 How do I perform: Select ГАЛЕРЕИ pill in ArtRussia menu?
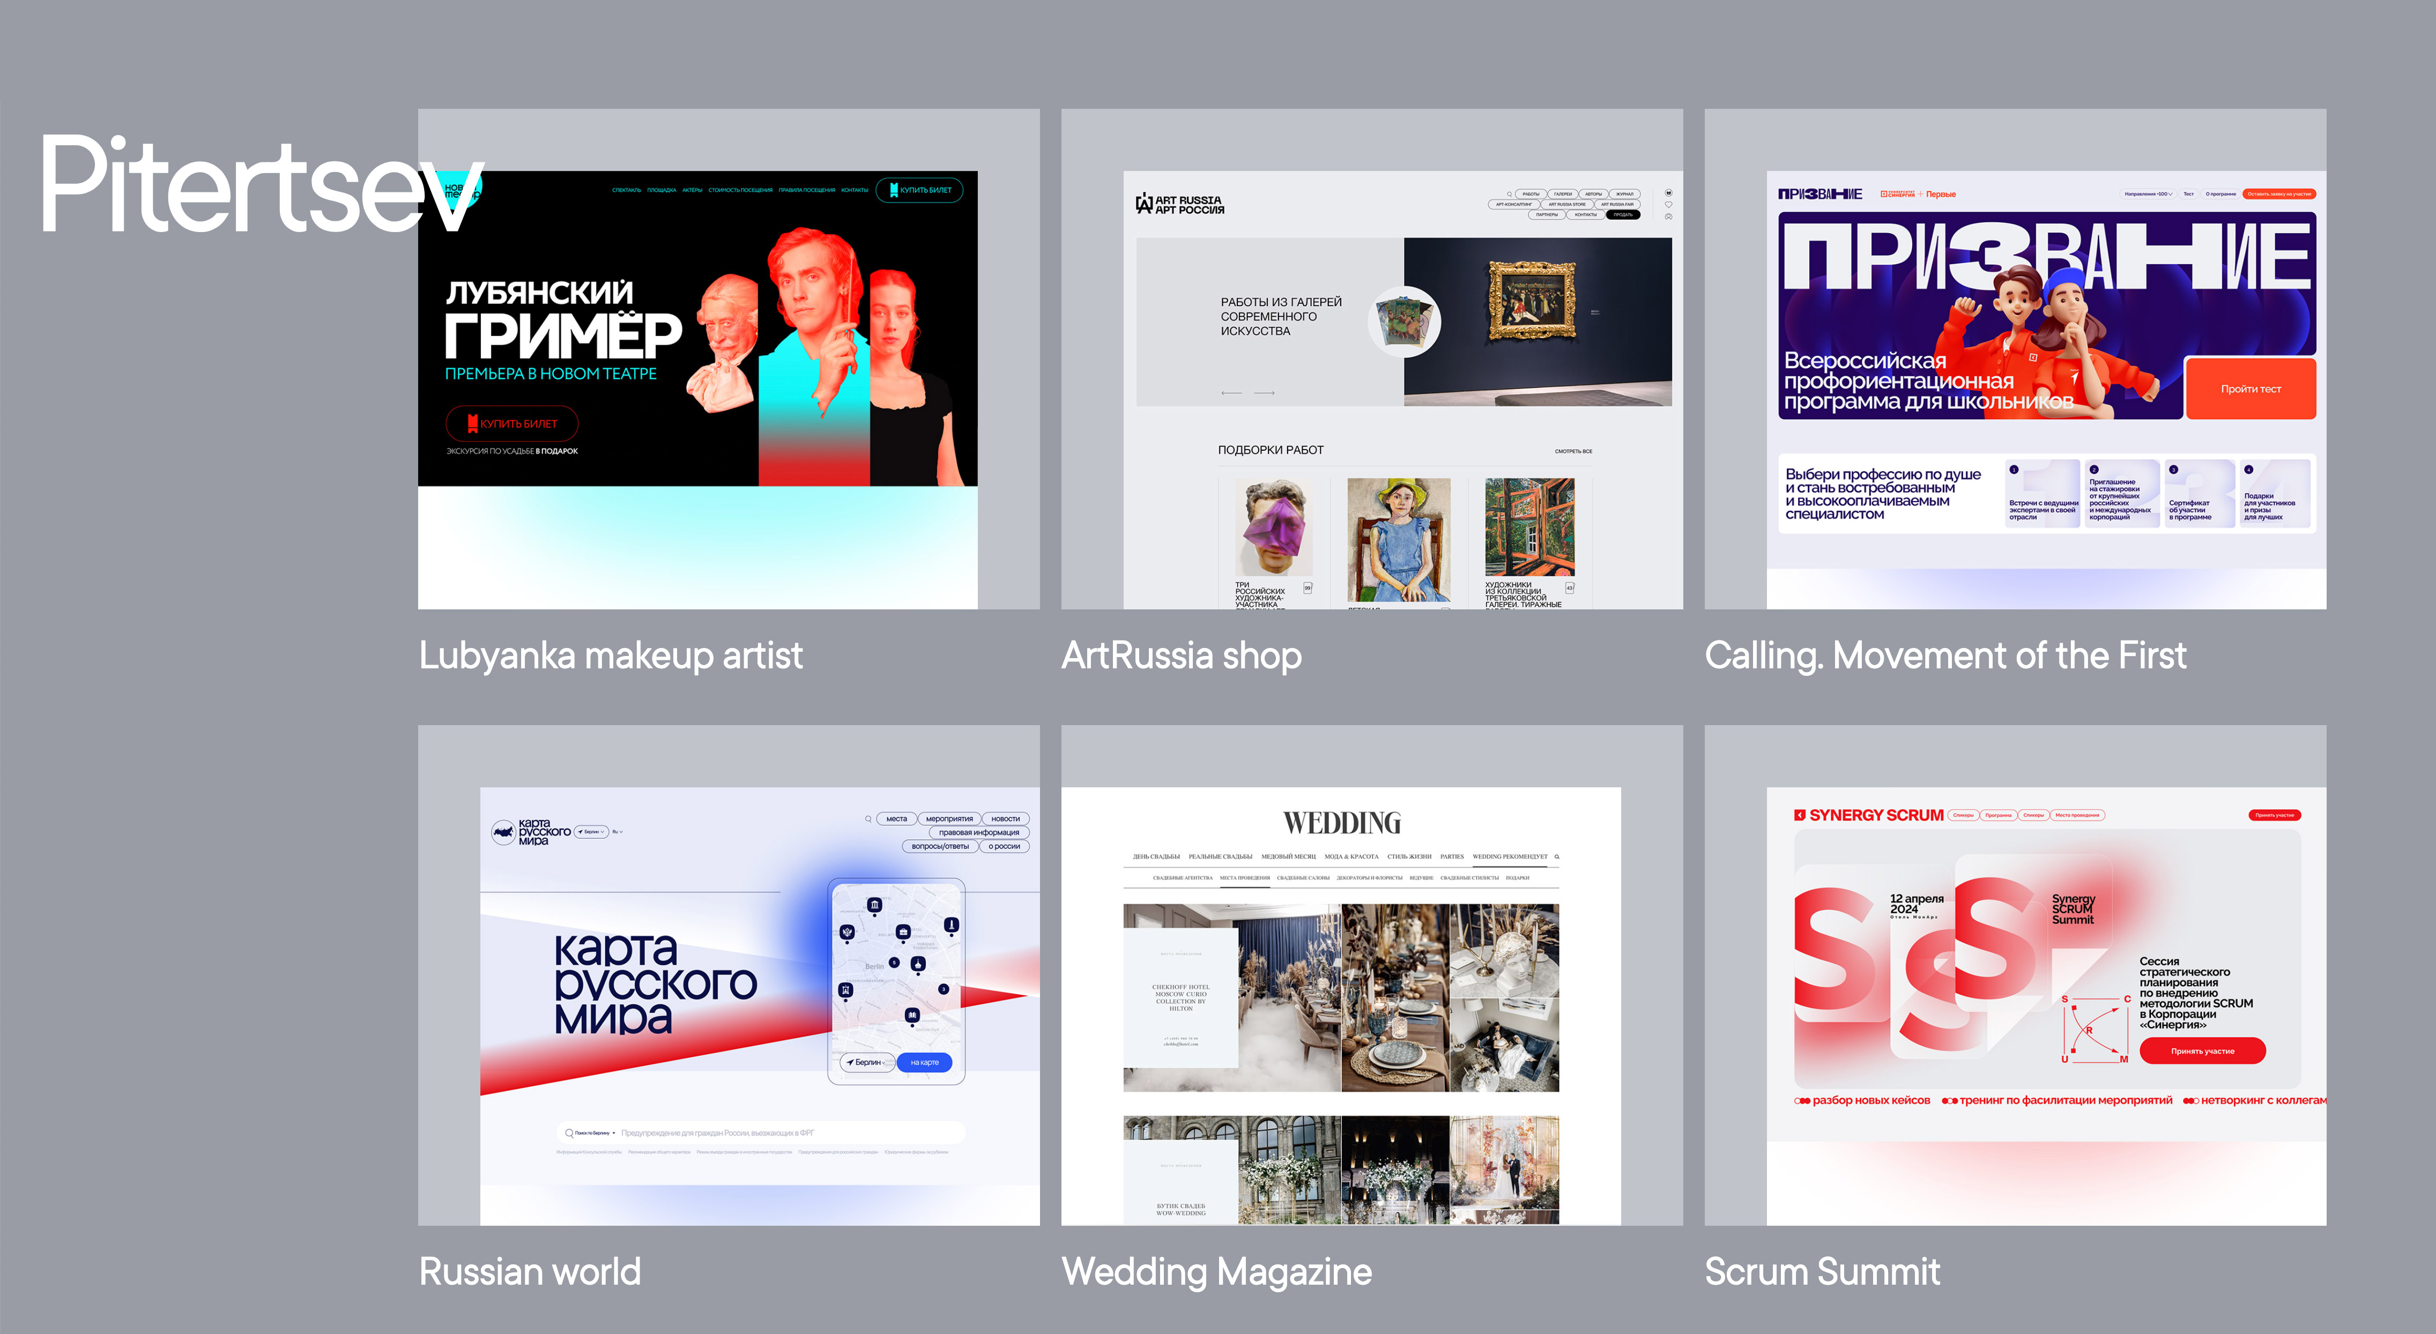click(x=1562, y=194)
